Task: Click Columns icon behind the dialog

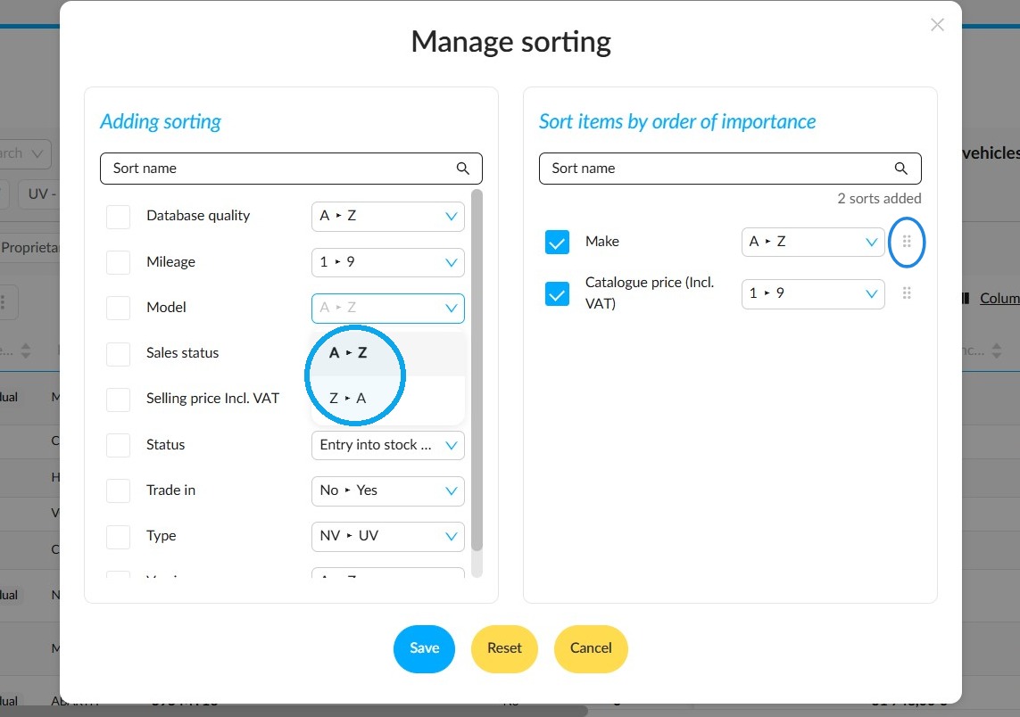Action: pos(966,299)
